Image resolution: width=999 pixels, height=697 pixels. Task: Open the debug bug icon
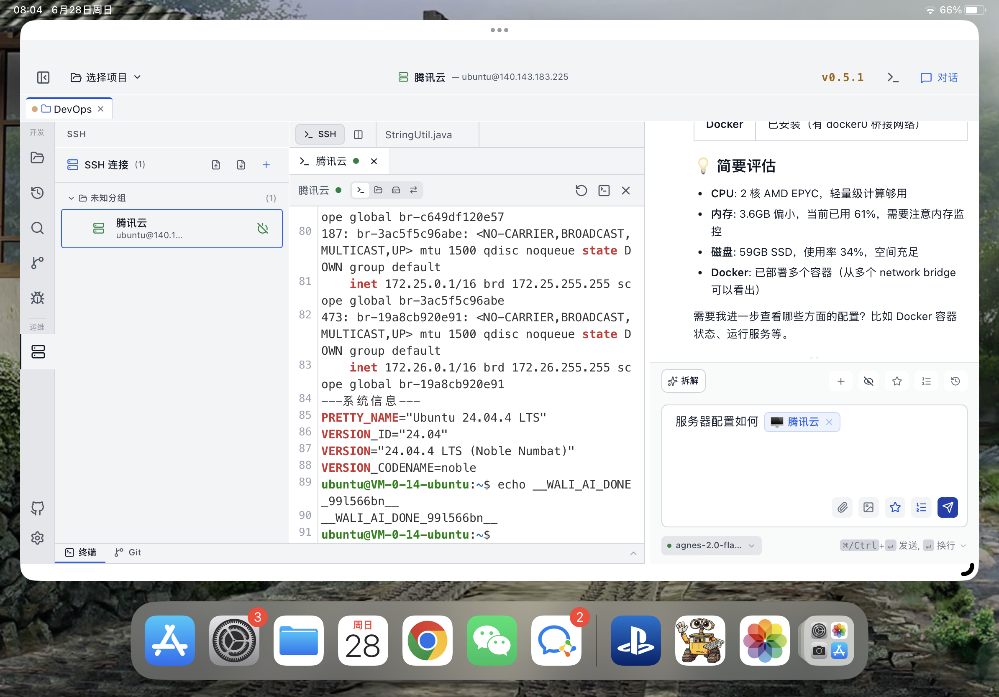(37, 298)
